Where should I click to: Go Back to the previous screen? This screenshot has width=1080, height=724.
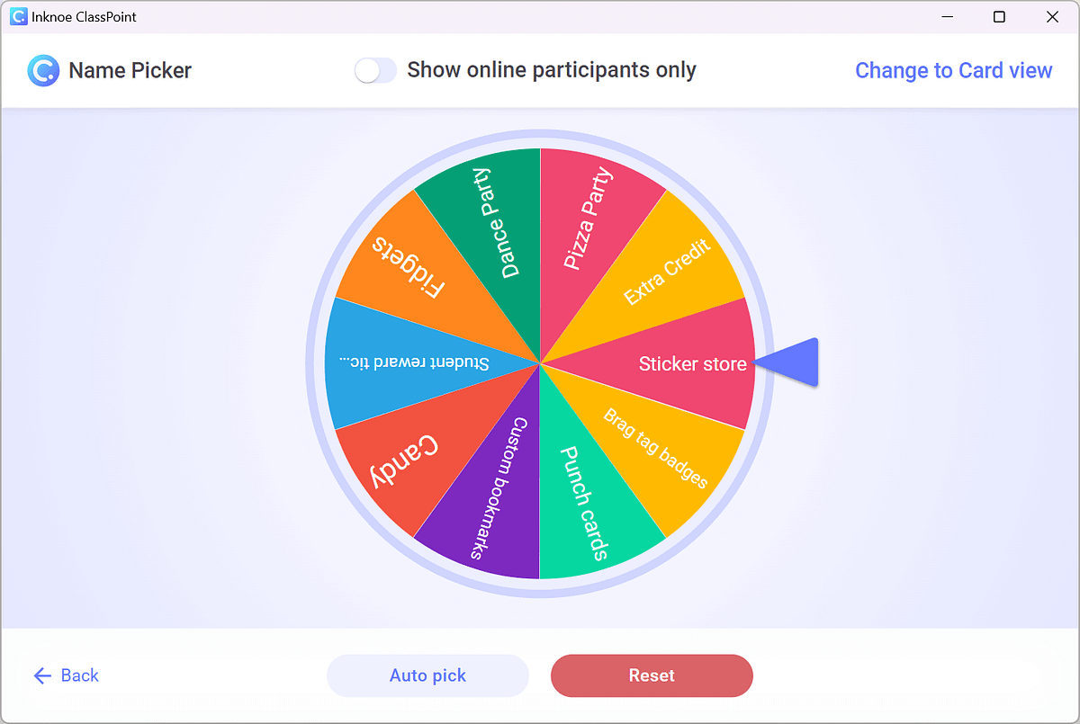point(65,675)
